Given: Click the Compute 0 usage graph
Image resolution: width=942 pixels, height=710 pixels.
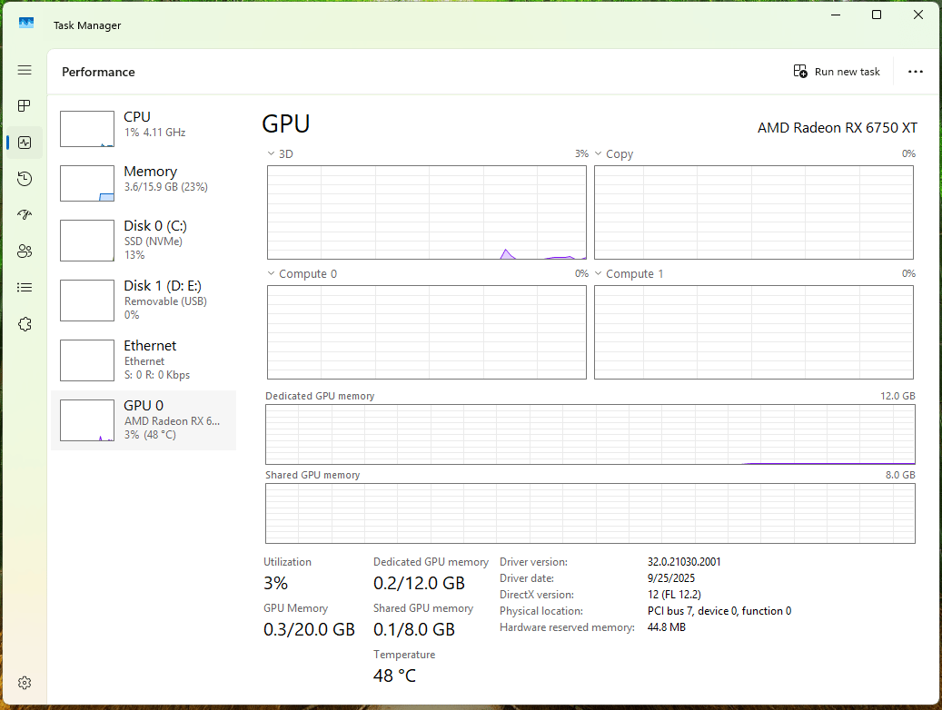Looking at the screenshot, I should [427, 332].
